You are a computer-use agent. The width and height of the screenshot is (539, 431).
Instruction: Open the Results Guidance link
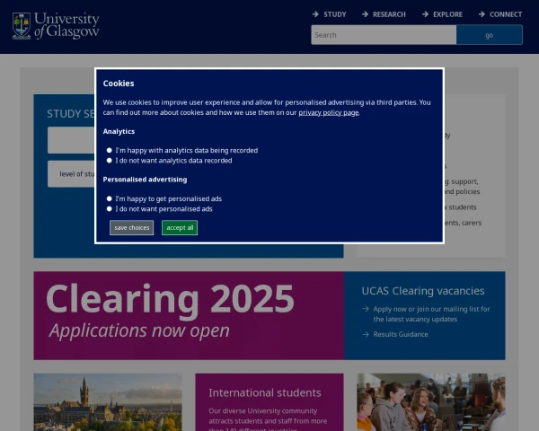point(401,334)
